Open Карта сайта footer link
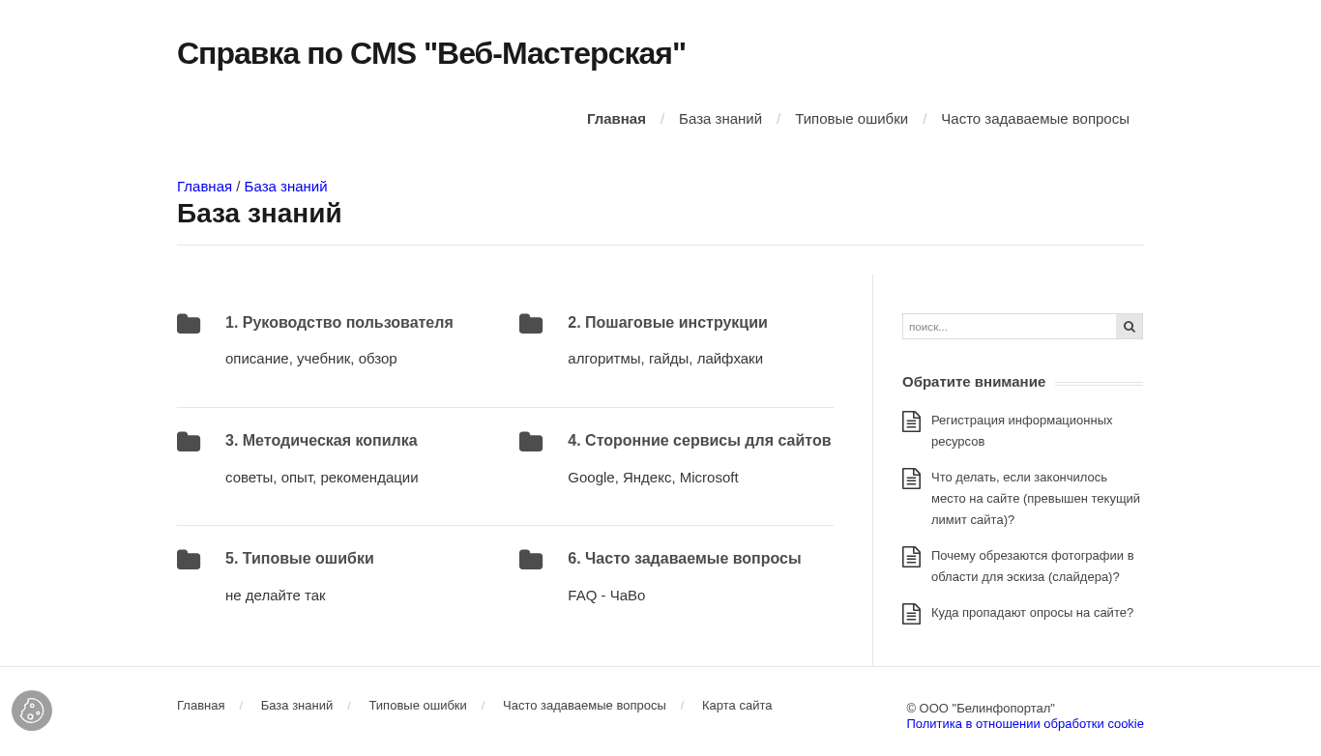Image resolution: width=1321 pixels, height=756 pixels. click(x=737, y=706)
